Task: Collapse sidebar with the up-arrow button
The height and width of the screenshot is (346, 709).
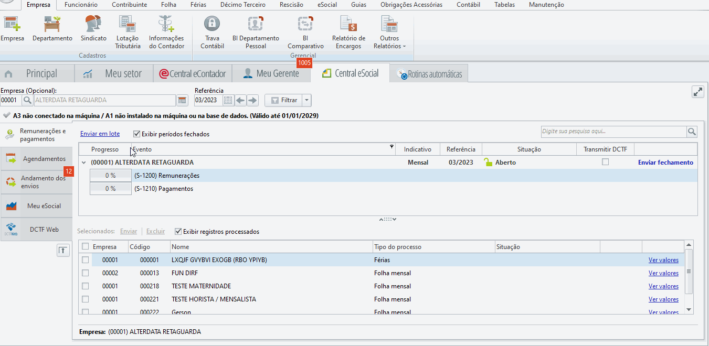Action: click(x=63, y=251)
